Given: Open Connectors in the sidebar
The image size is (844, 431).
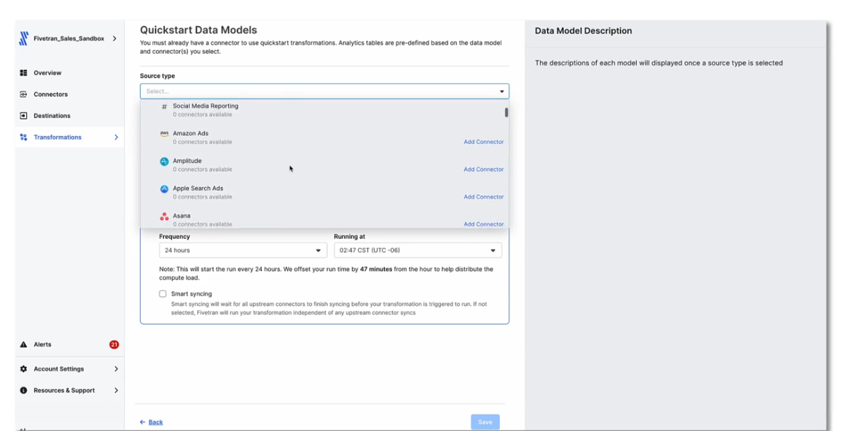Looking at the screenshot, I should (50, 94).
